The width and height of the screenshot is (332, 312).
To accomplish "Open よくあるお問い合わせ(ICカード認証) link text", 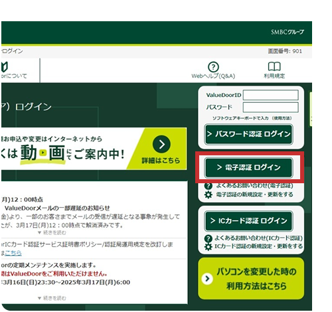I will [258, 238].
